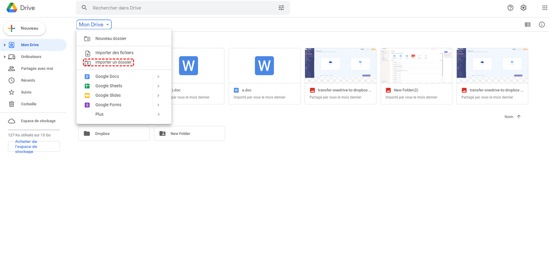Click the Importer des fichiers upload icon

[x=87, y=53]
